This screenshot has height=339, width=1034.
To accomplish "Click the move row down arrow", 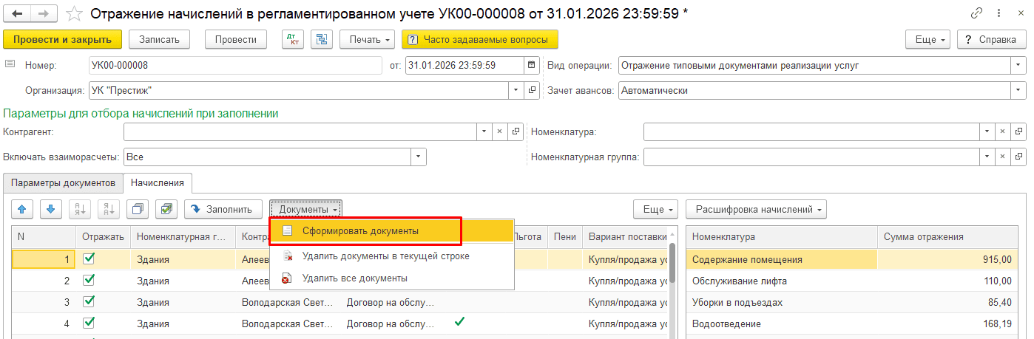I will (x=50, y=210).
